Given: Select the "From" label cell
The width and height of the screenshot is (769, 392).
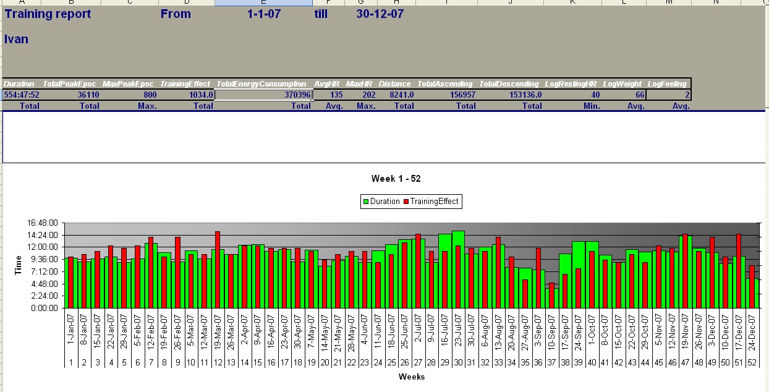Looking at the screenshot, I should tap(176, 14).
